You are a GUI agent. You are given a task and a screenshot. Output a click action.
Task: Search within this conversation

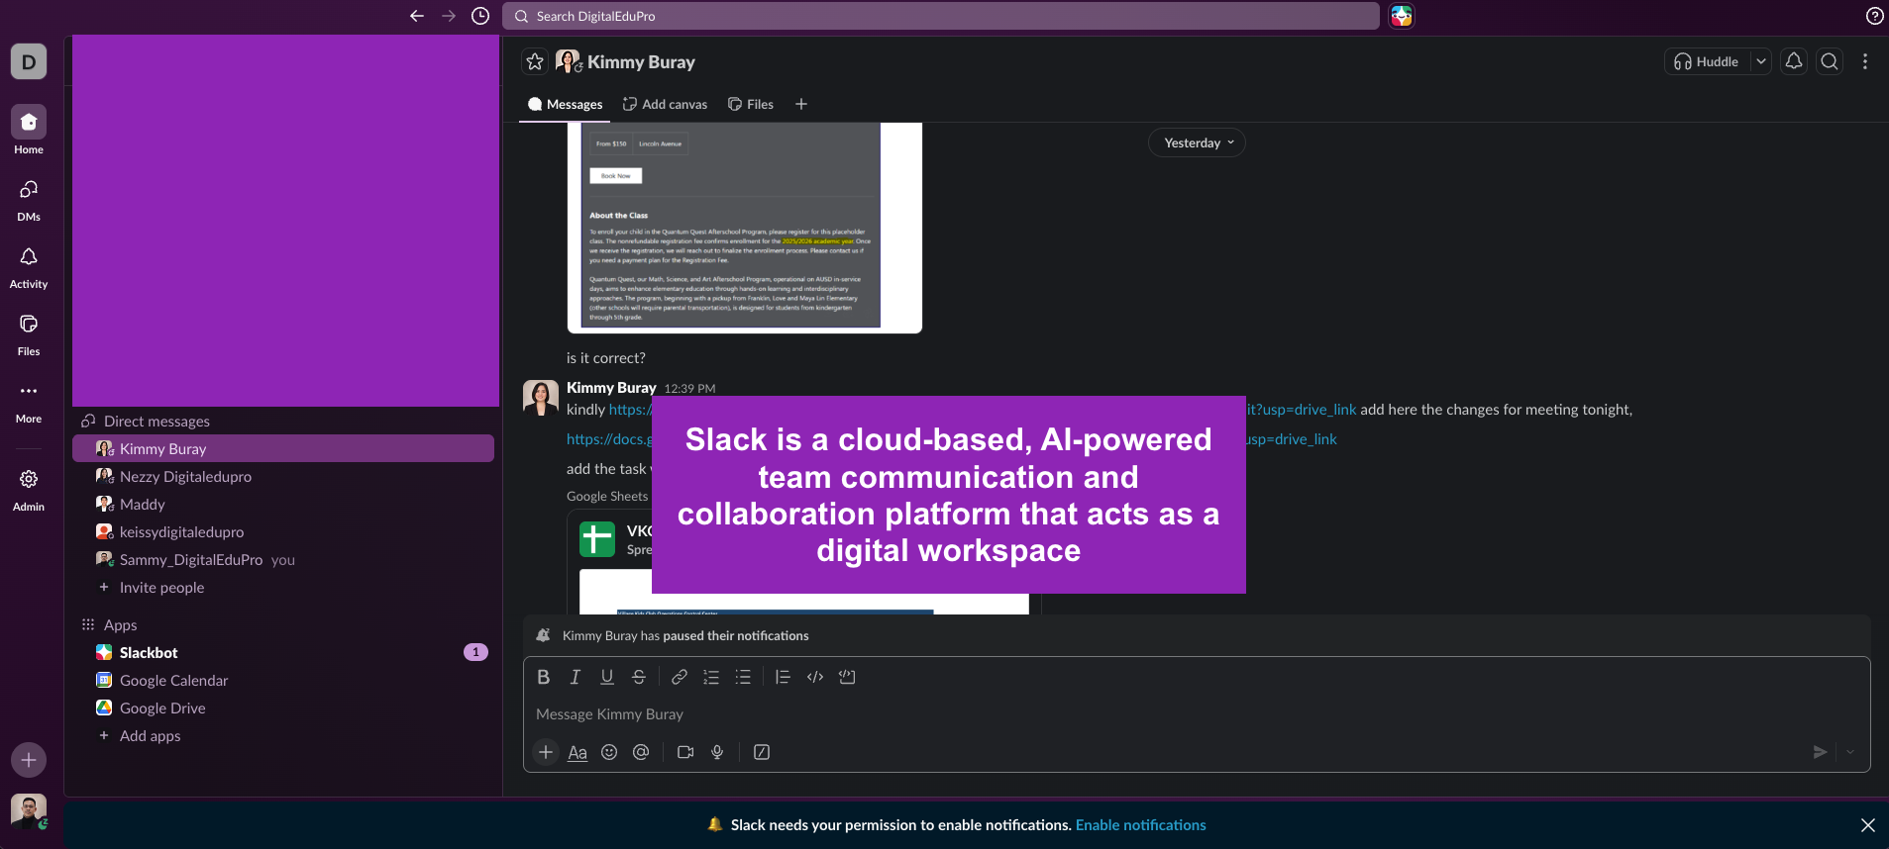(1830, 61)
